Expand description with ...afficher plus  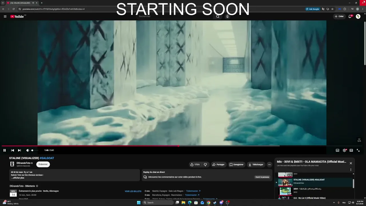click(18, 178)
